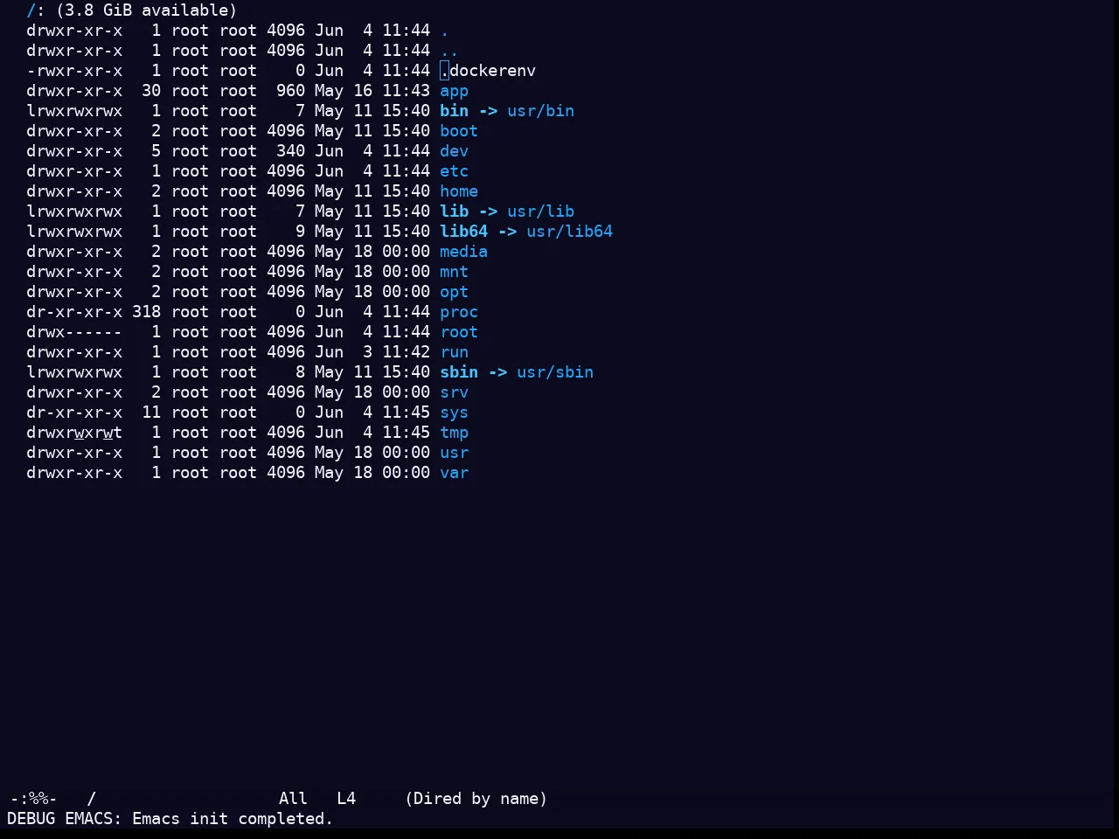Select the boot directory
Viewport: 1119px width, 839px height.
tap(459, 131)
